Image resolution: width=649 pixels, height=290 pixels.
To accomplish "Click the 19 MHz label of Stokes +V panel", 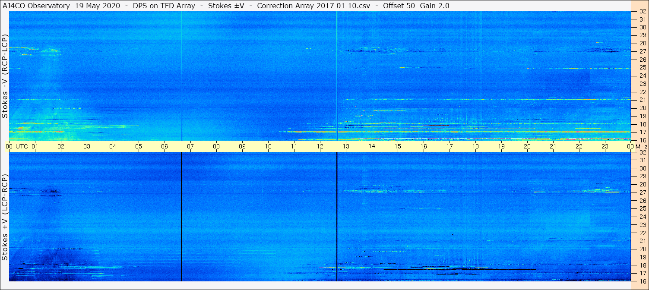I will click(642, 257).
